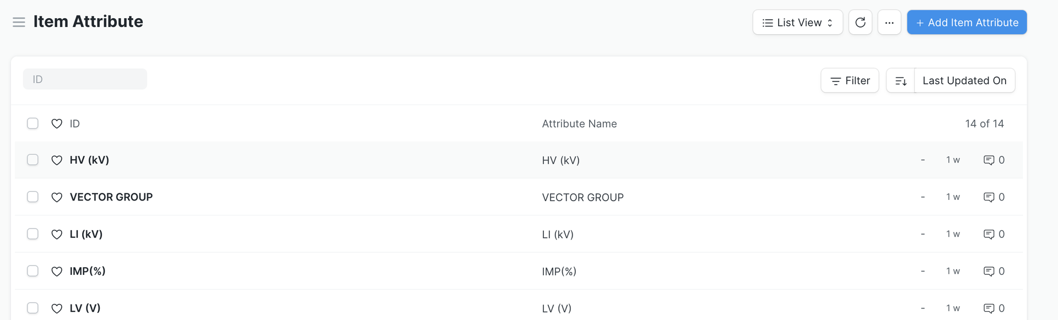Open the three-dots more options menu

889,23
